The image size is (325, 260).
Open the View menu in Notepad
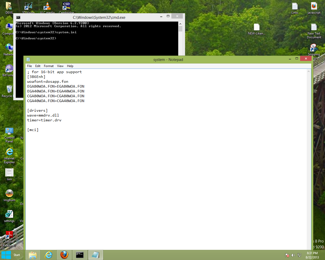[60, 66]
